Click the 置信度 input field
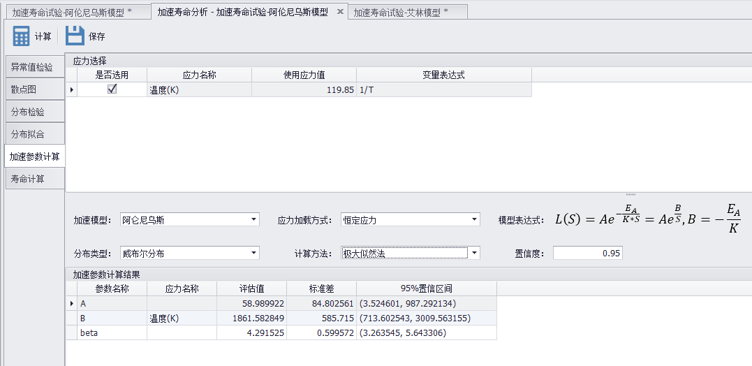The width and height of the screenshot is (752, 366). [587, 254]
